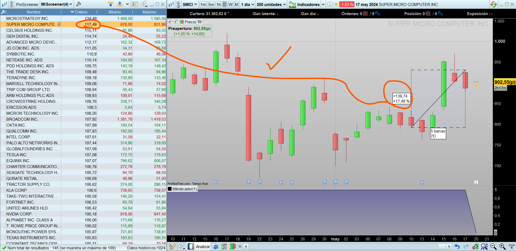516x251 pixels.
Task: Open the chat bubbles icon
Action: coord(215,246)
